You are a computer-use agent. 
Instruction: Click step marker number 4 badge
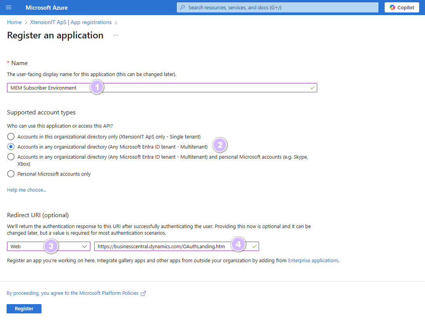coord(238,244)
